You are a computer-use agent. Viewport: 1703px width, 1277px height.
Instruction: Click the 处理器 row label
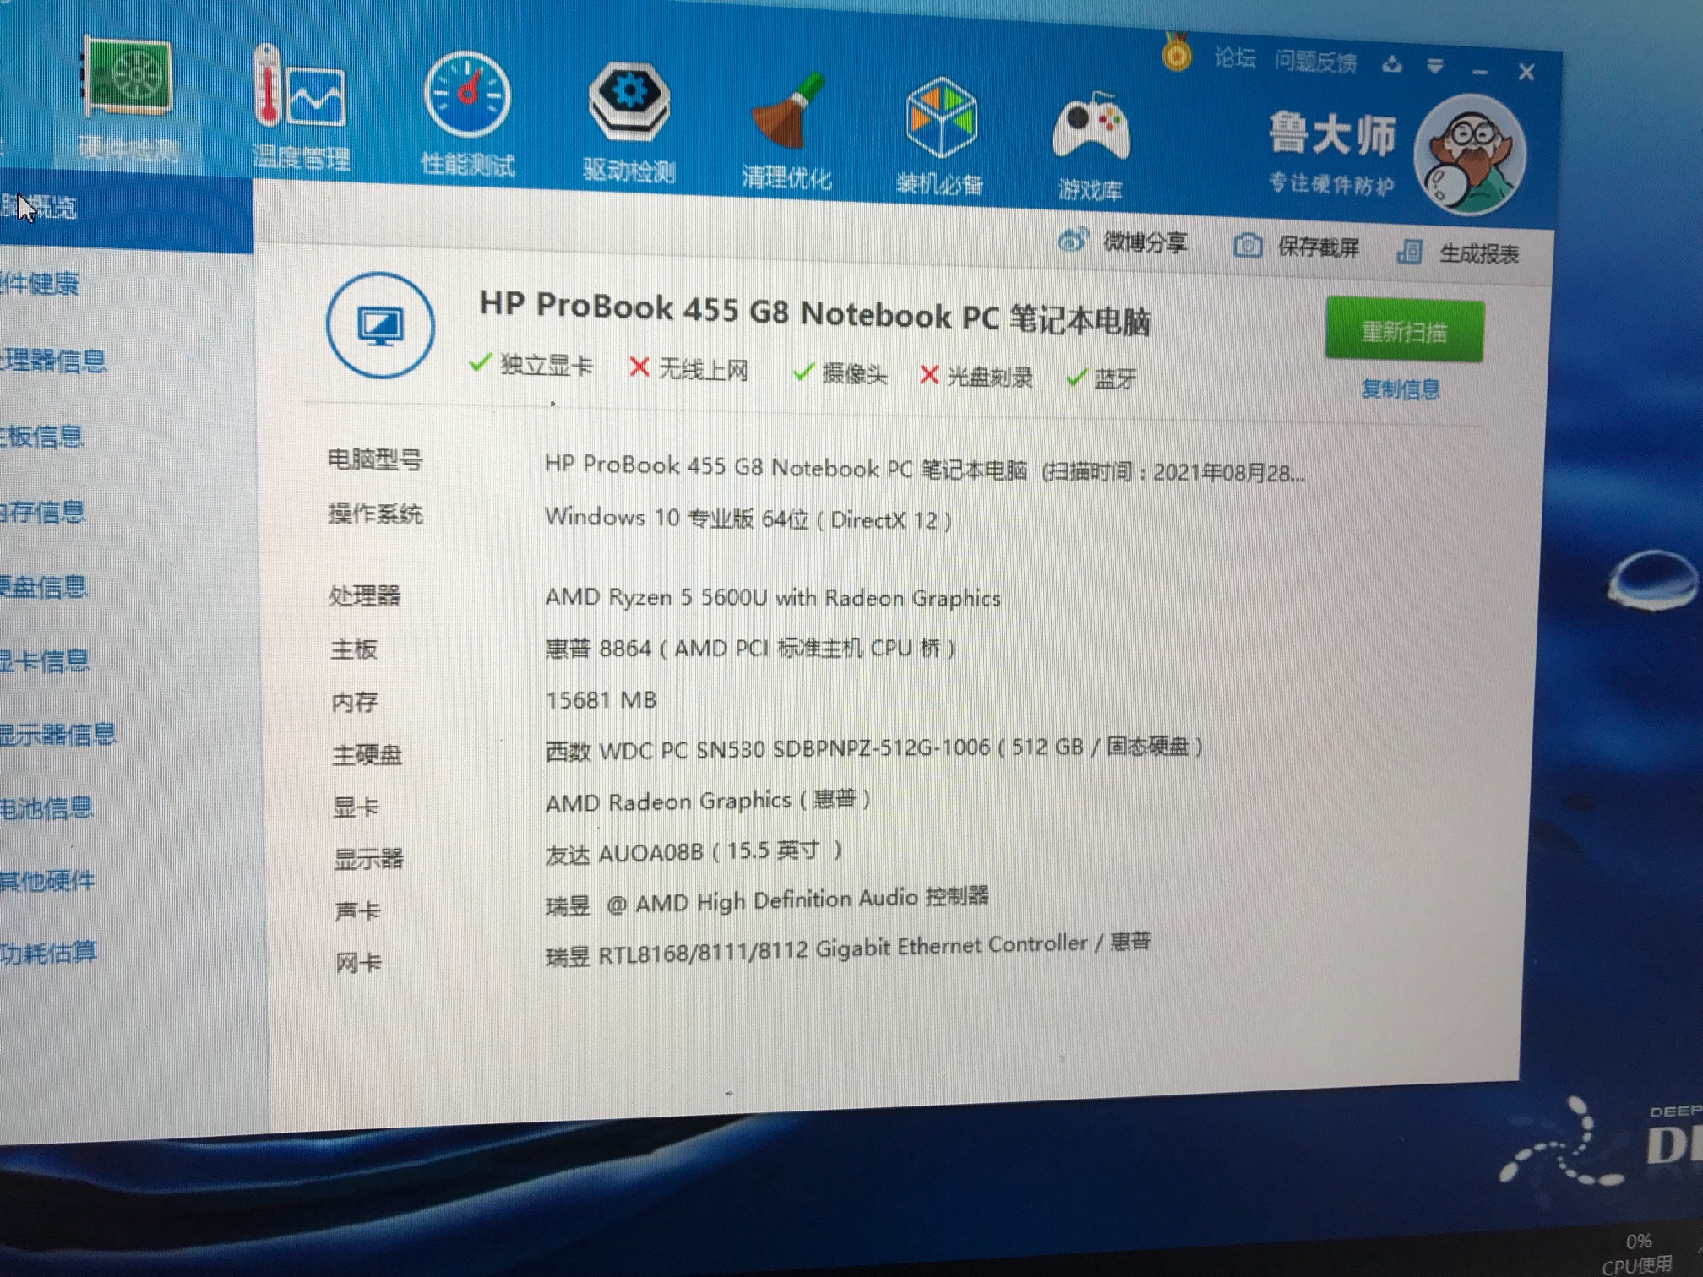[365, 595]
